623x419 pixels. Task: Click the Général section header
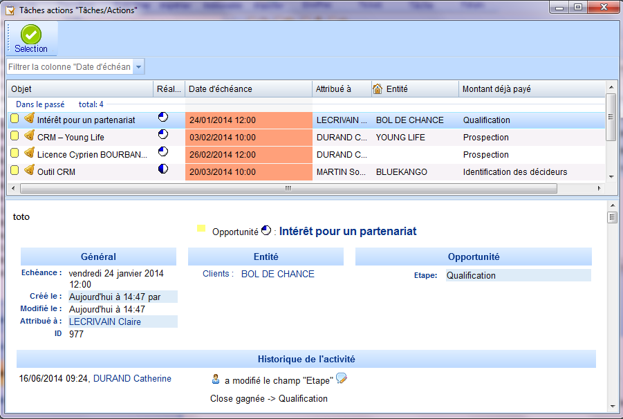pos(99,257)
